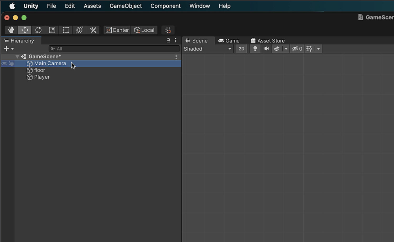Viewport: 394px width, 242px height.
Task: Toggle pivot mode Center button
Action: [117, 30]
